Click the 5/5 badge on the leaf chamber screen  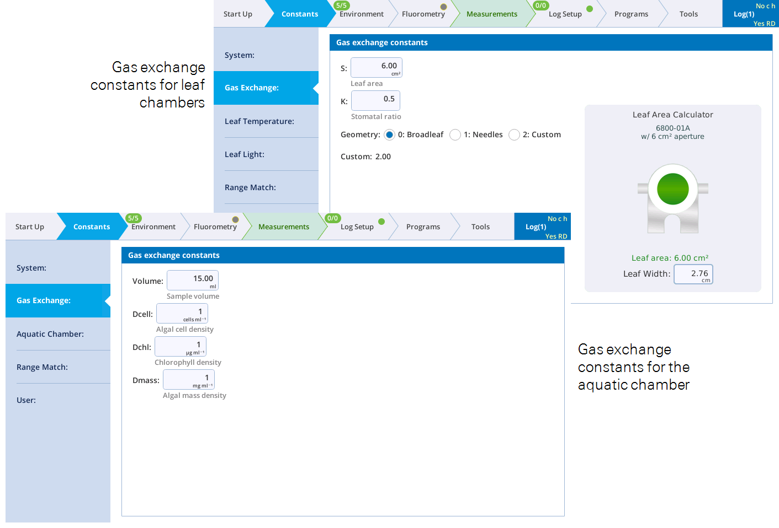tap(341, 6)
